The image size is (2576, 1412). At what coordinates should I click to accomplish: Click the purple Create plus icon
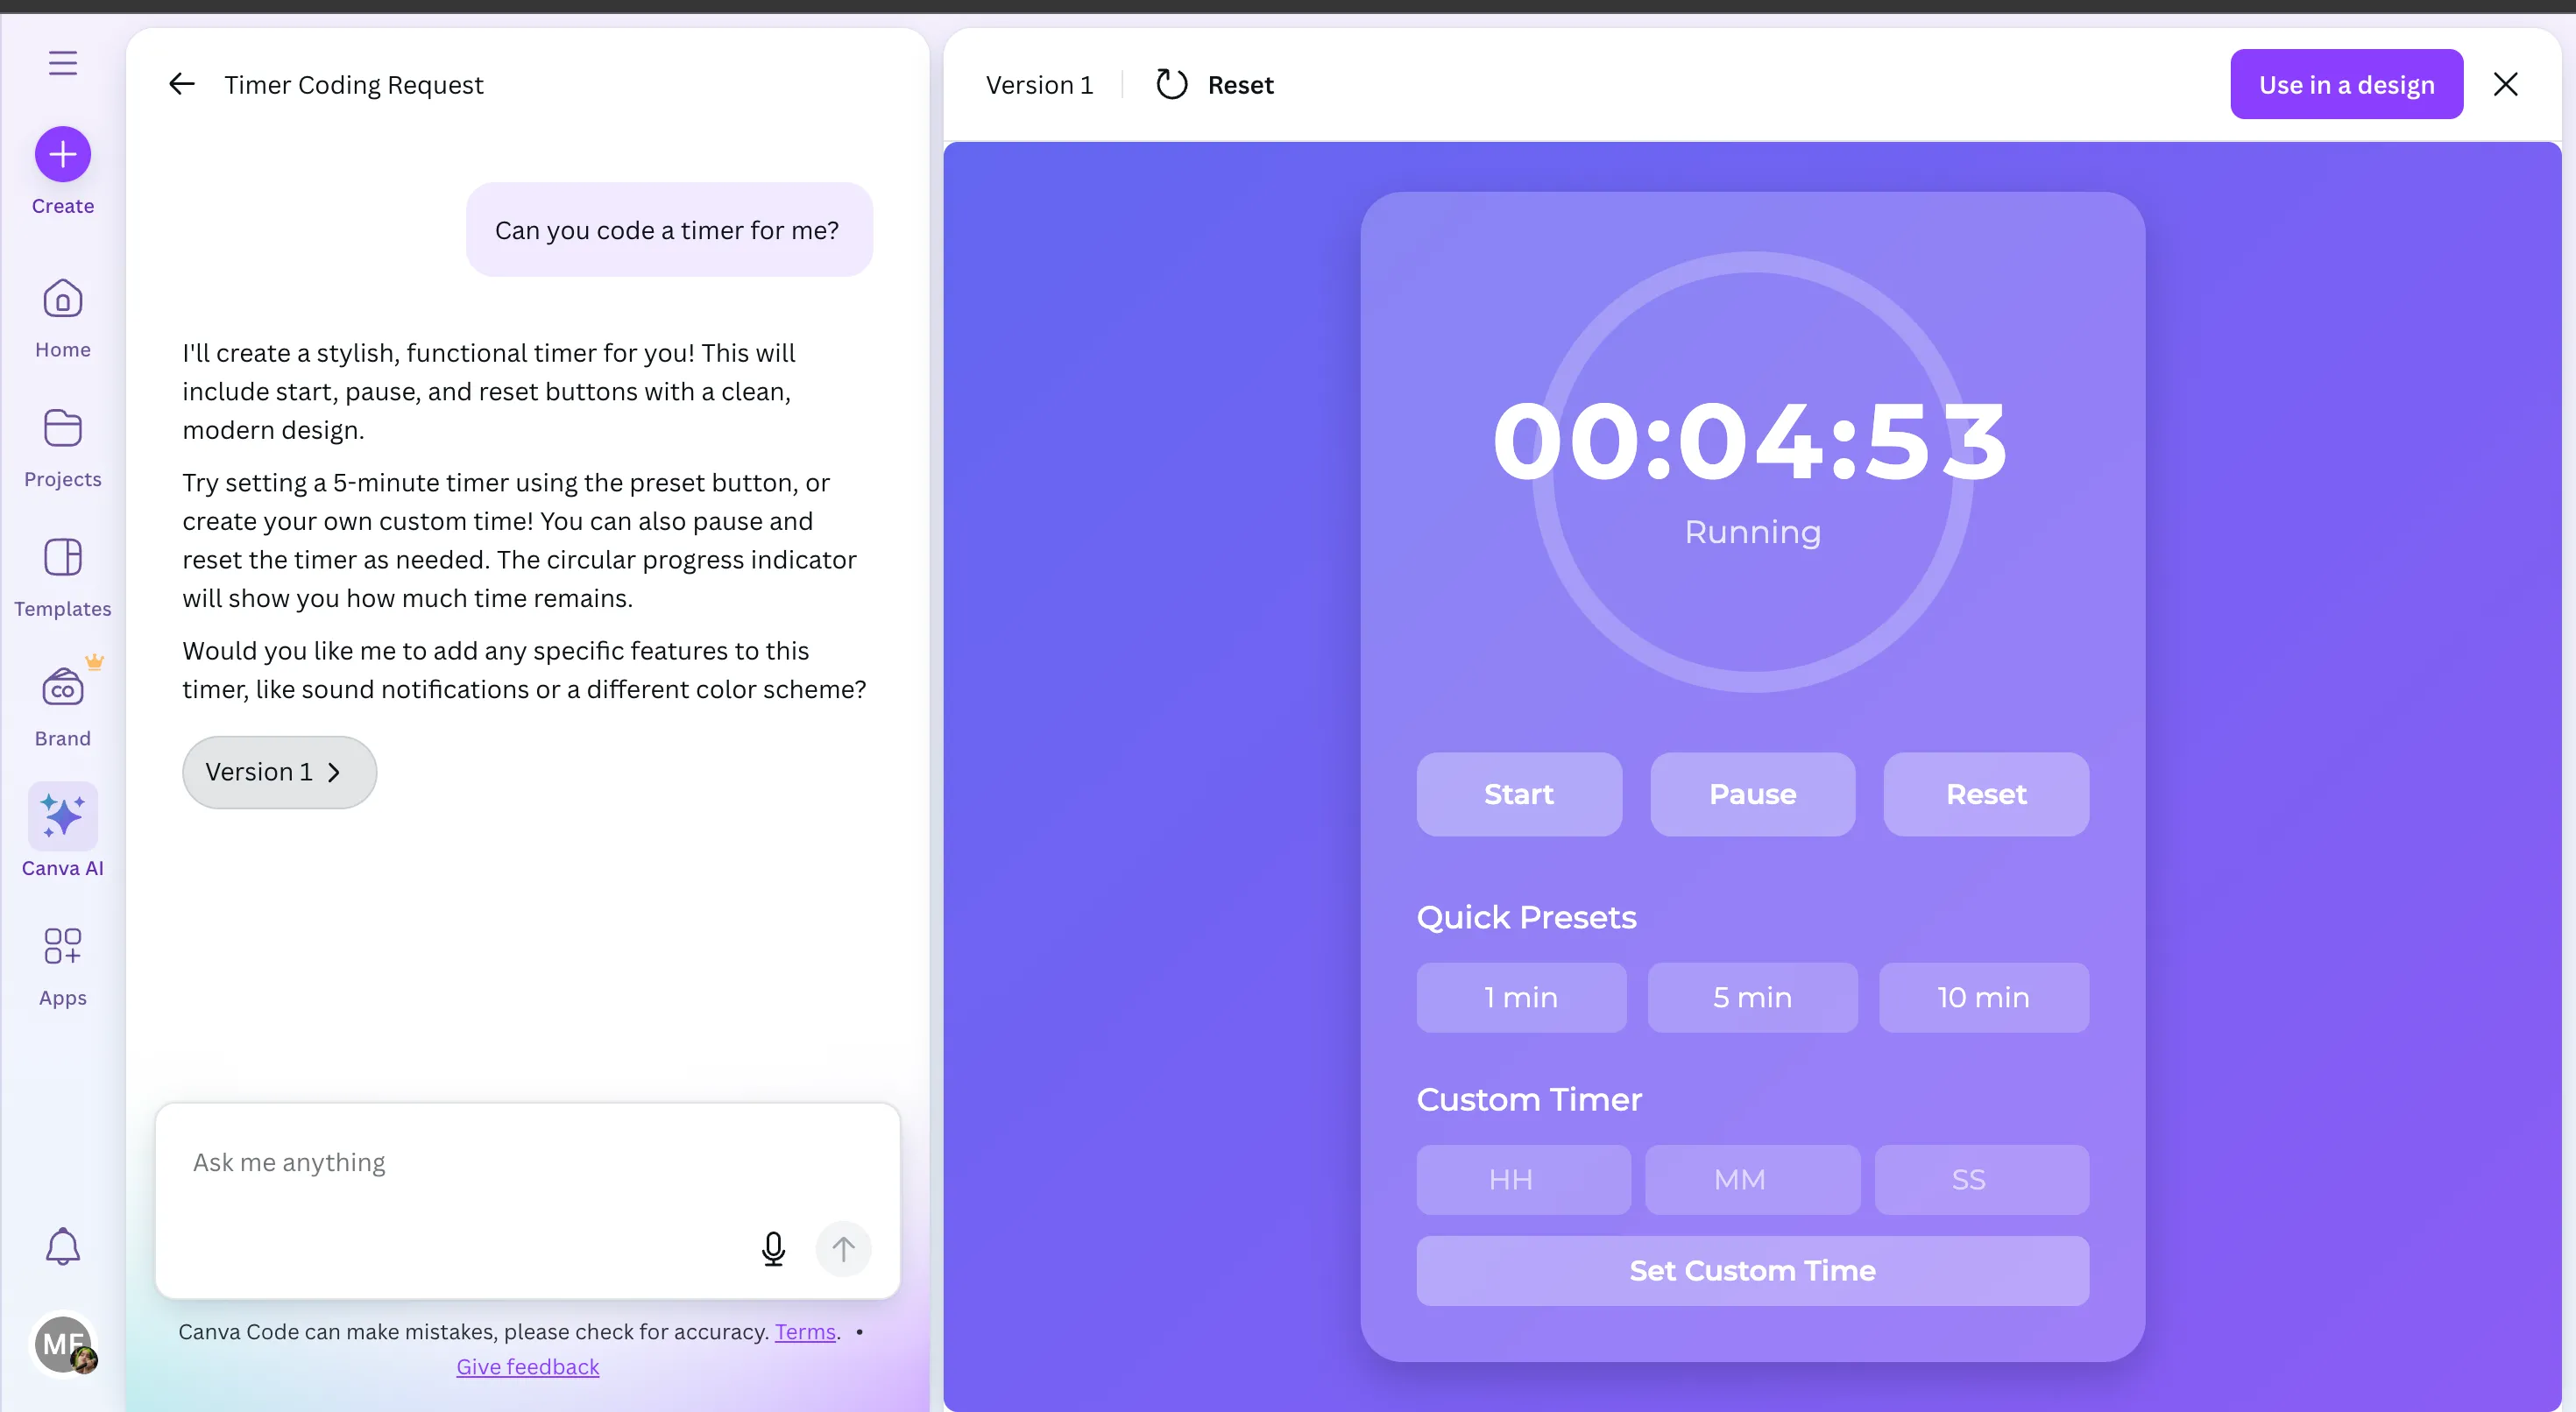pyautogui.click(x=62, y=154)
